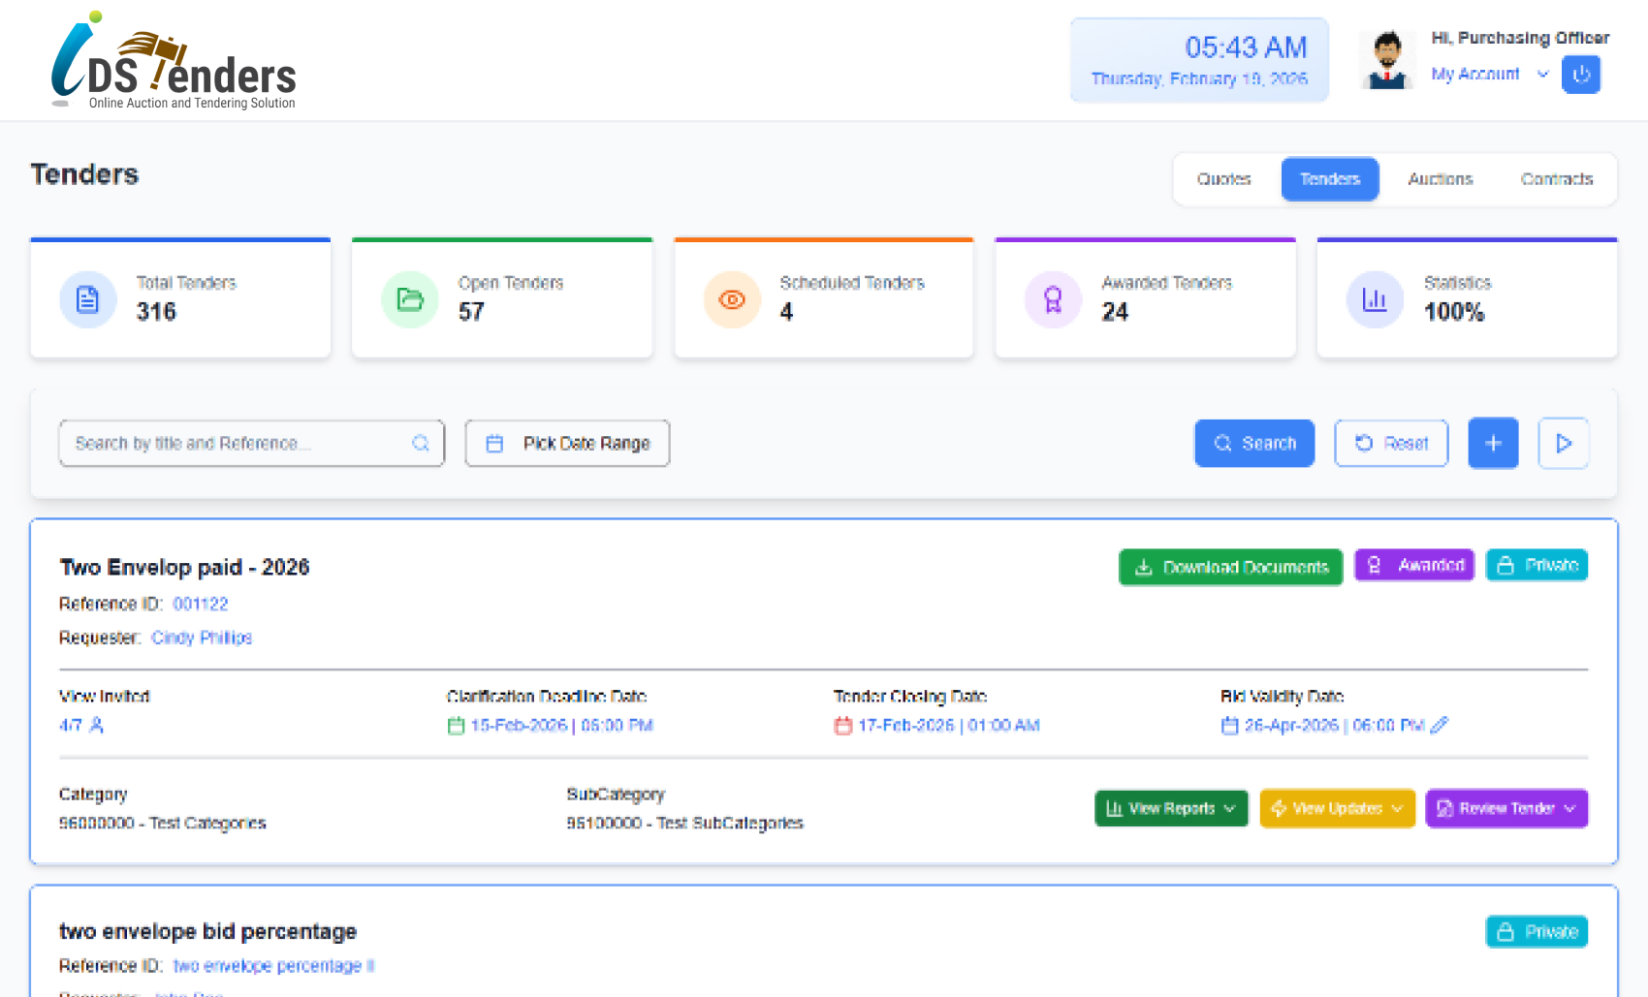Click the play arrow icon button
The width and height of the screenshot is (1648, 997).
click(x=1563, y=444)
